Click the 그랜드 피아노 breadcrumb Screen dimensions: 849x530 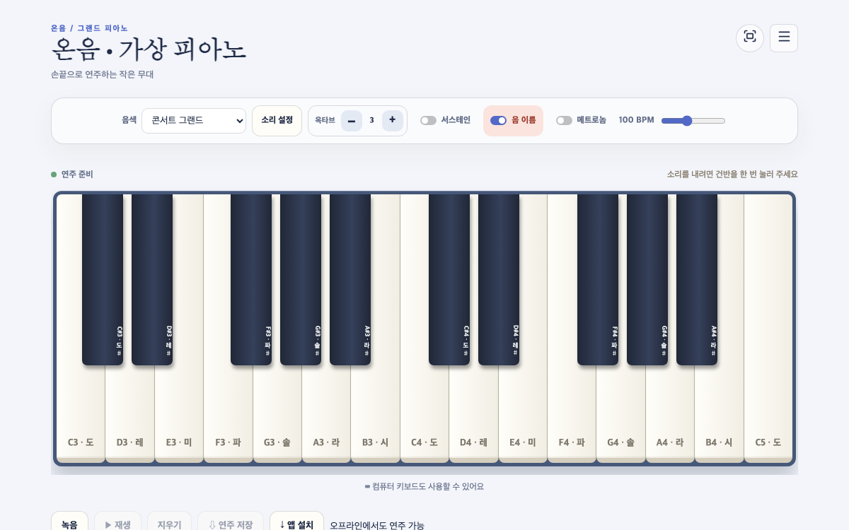coord(103,28)
